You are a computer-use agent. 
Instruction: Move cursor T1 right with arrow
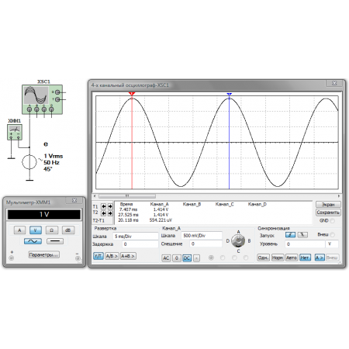pyautogui.click(x=110, y=206)
